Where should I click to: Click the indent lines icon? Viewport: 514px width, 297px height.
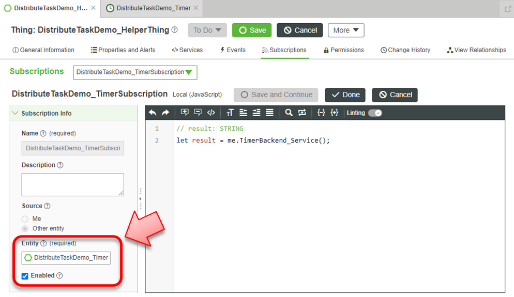[256, 113]
